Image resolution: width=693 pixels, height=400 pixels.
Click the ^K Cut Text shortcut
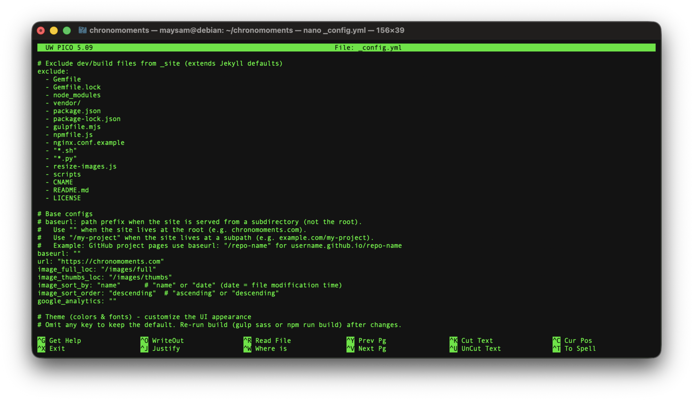pyautogui.click(x=471, y=340)
